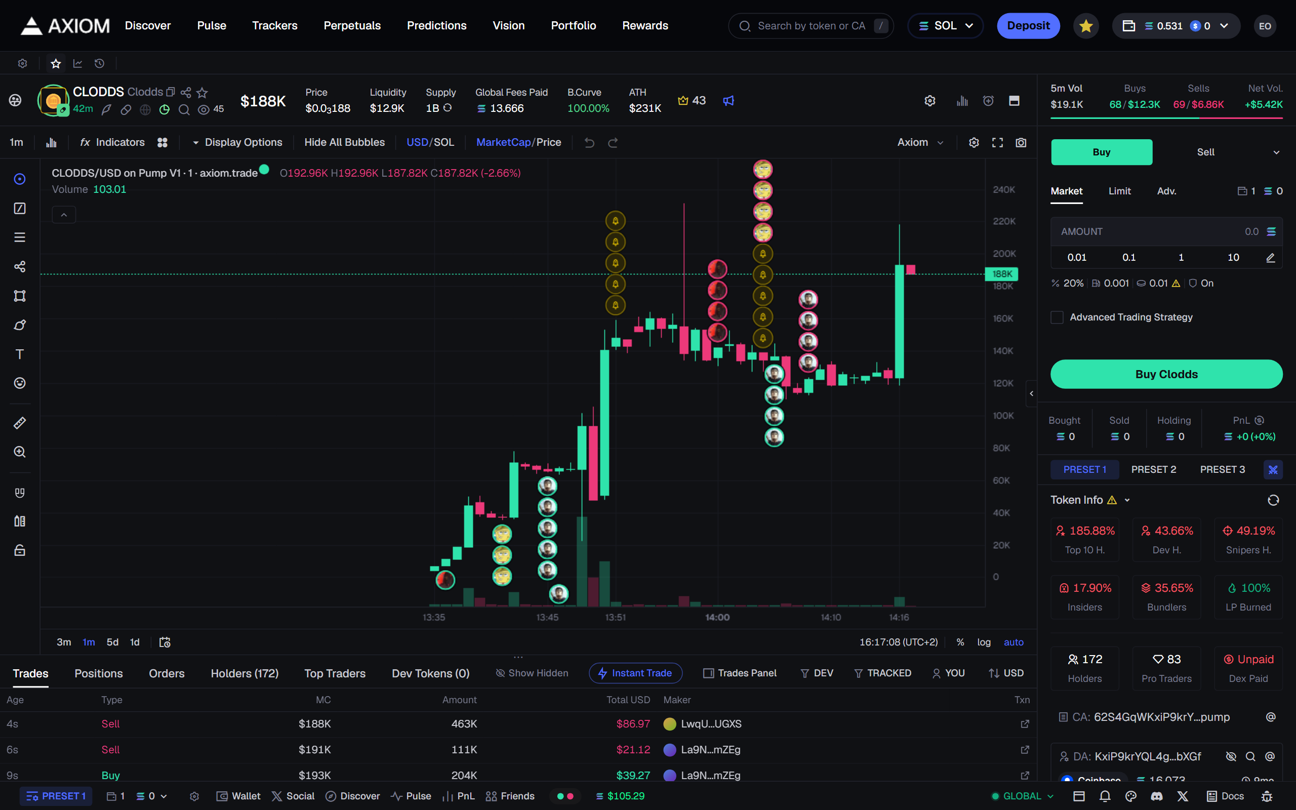1296x810 pixels.
Task: Add CLODDS to favorites star
Action: point(202,92)
